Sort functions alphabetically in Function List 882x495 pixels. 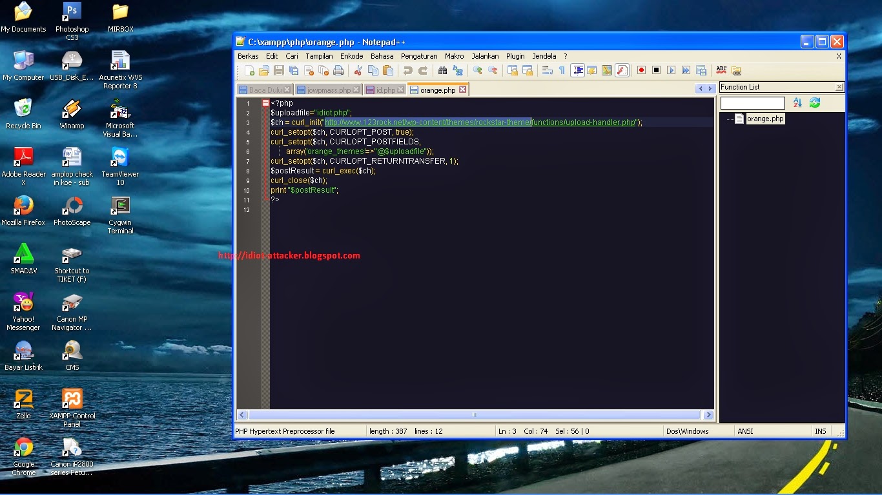[797, 102]
